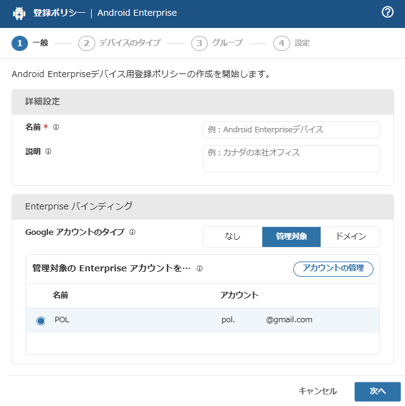Select the POL account radio button

pyautogui.click(x=41, y=321)
